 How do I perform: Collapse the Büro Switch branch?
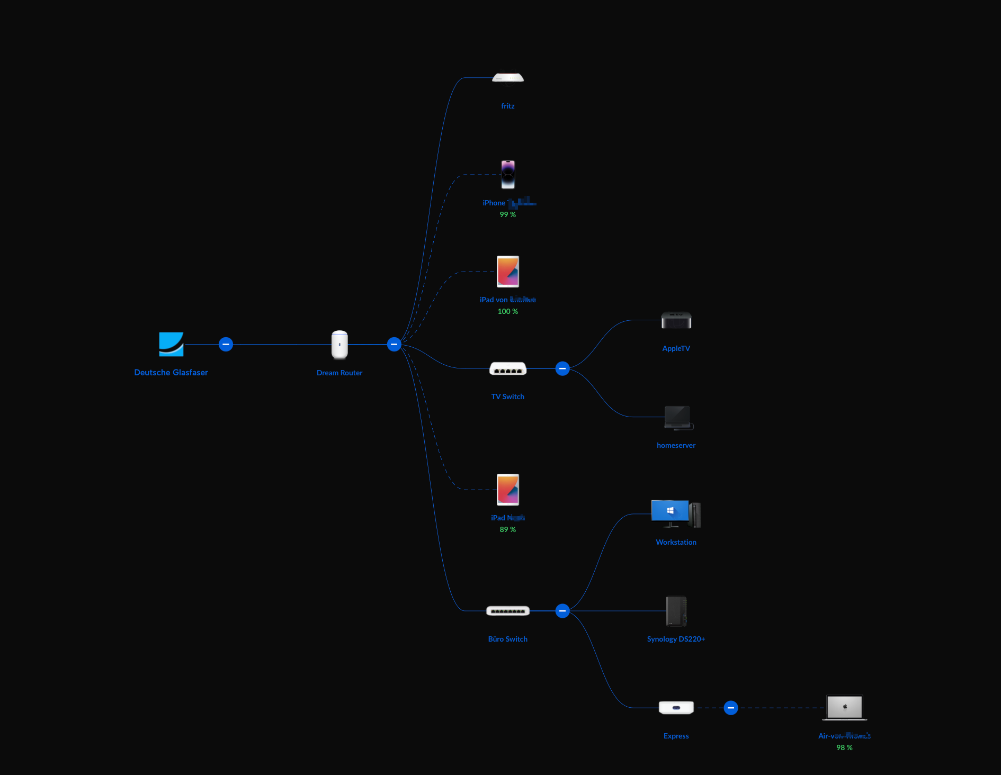point(562,611)
